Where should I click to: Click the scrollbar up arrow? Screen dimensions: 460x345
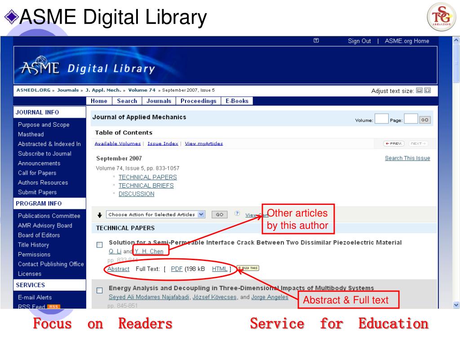[x=456, y=40]
